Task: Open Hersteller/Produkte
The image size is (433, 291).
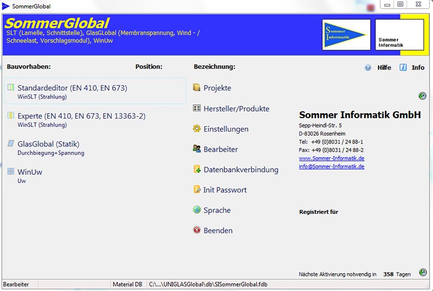Action: tap(236, 109)
